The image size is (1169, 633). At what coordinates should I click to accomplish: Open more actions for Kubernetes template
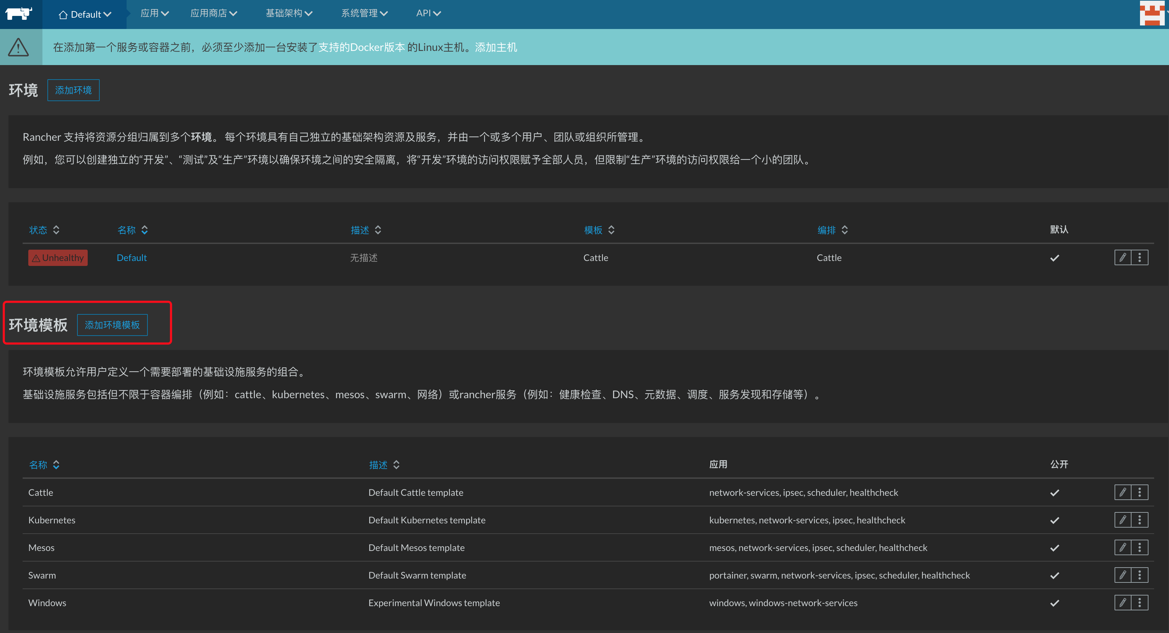1140,520
